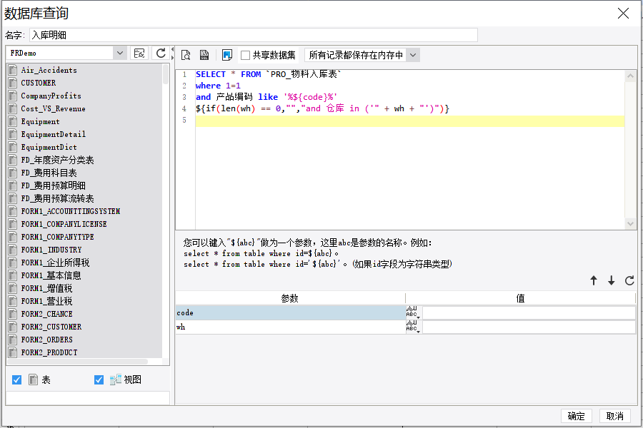
Task: Select the FD_费用预算流转表 table
Action: click(57, 198)
